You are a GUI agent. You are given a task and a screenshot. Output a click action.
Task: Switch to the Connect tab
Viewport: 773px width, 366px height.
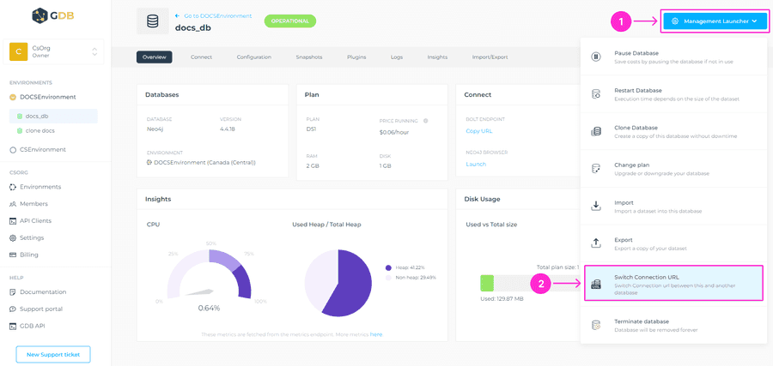click(x=201, y=57)
